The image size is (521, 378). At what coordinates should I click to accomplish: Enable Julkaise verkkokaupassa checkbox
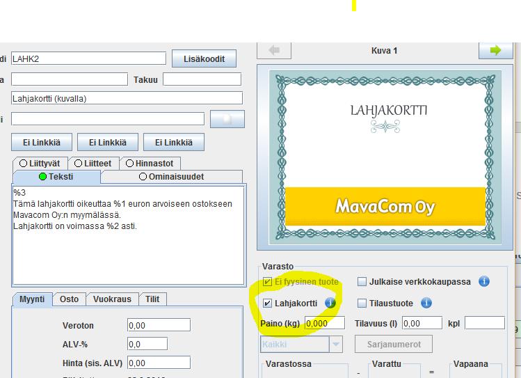pos(362,282)
